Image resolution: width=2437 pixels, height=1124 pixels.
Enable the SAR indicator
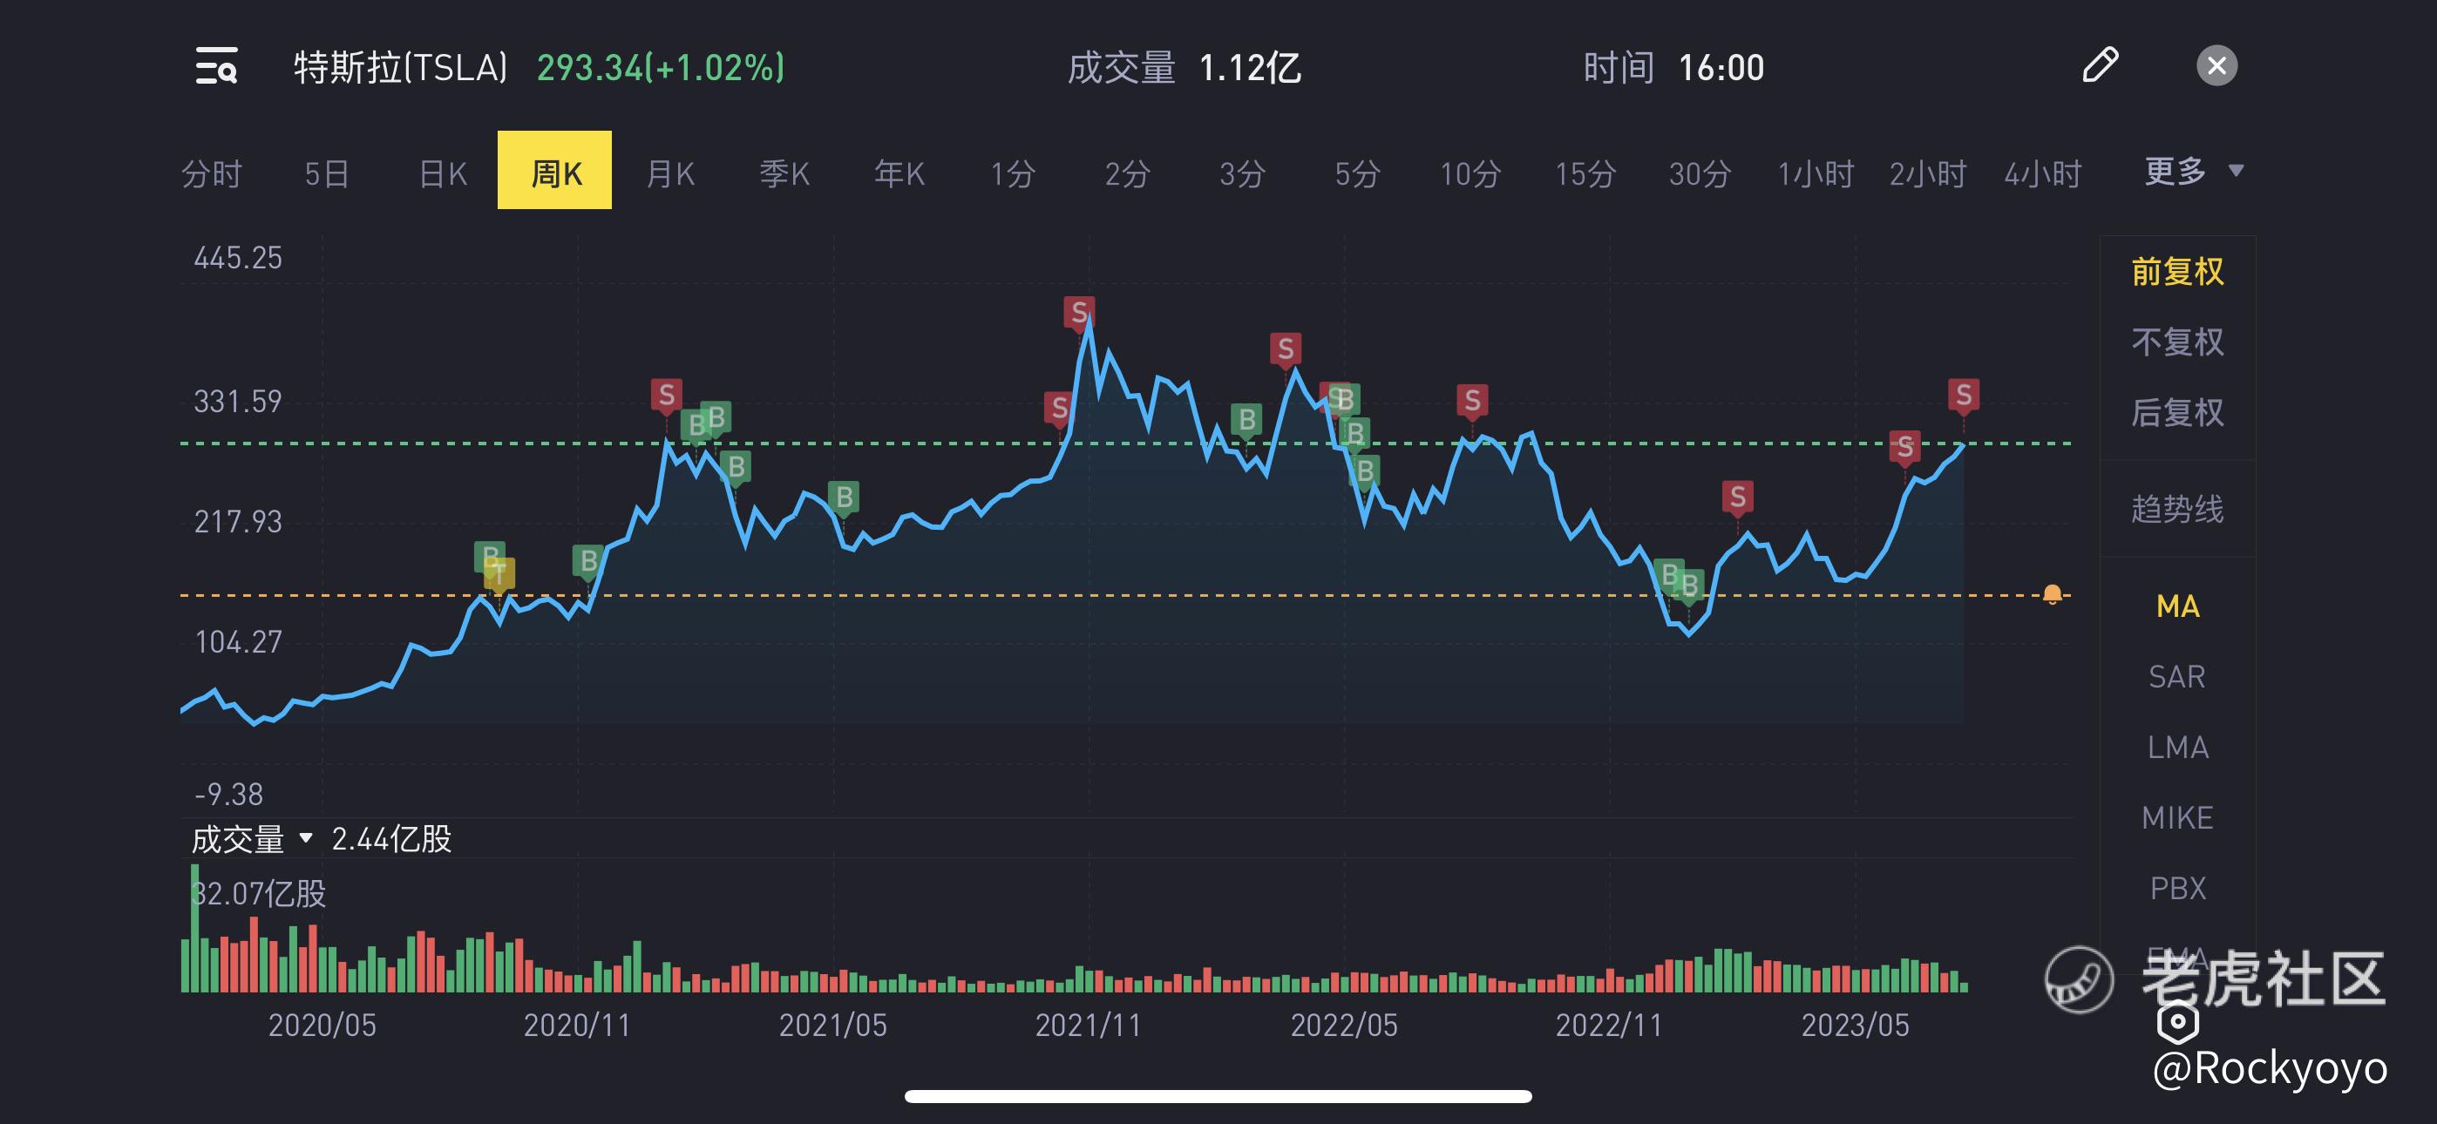2178,676
